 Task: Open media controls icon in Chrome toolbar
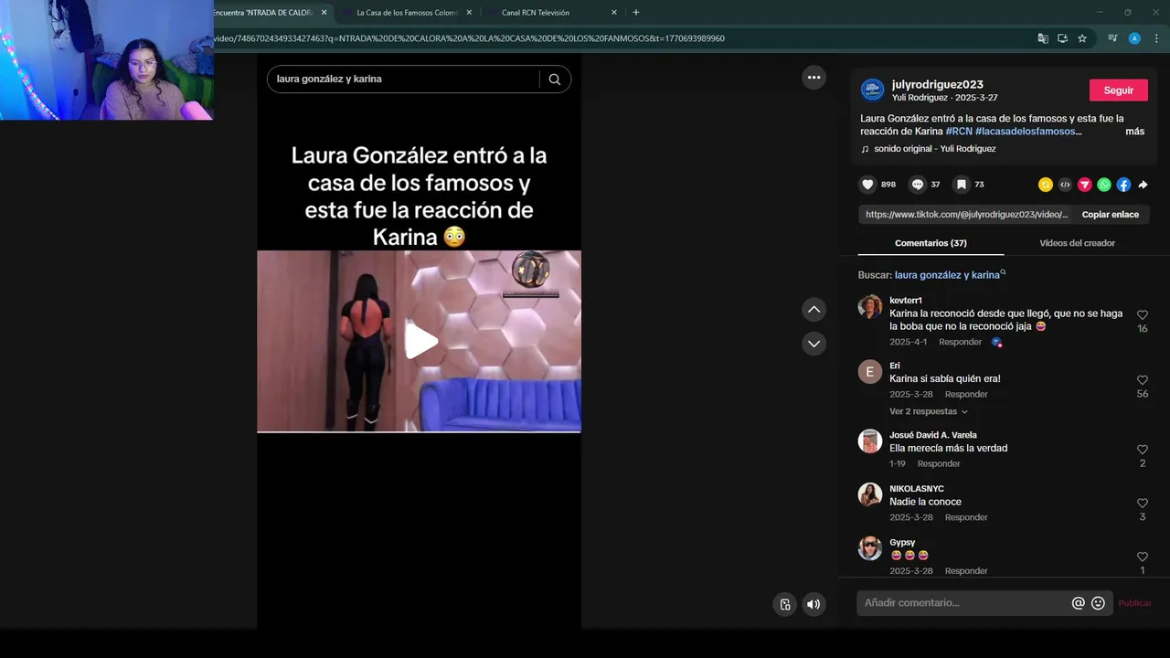[x=1112, y=38]
